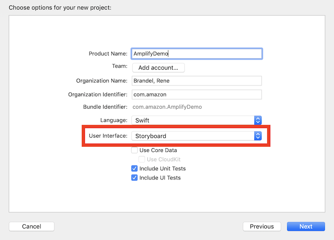334x240 pixels.
Task: Uncheck Include Unit Tests checkbox
Action: (x=134, y=168)
